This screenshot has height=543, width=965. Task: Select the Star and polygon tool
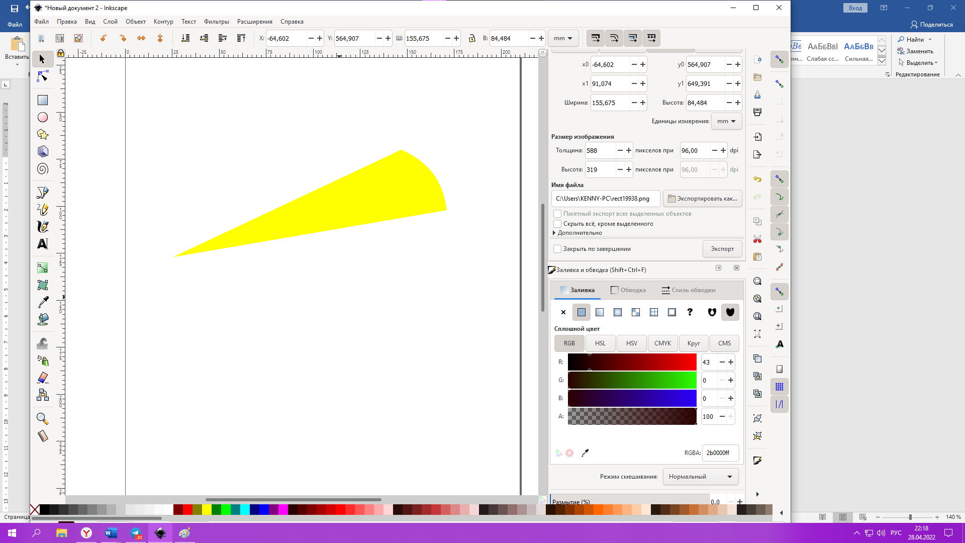(x=42, y=134)
